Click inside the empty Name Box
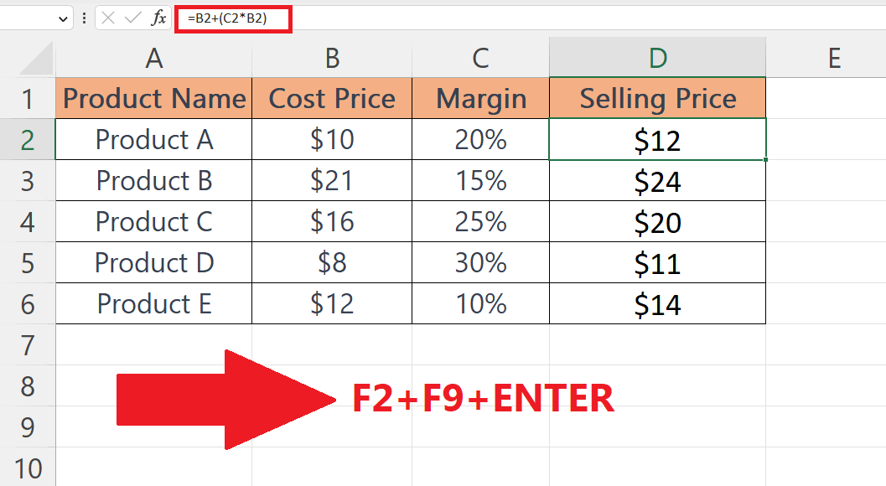886x486 pixels. [x=29, y=18]
